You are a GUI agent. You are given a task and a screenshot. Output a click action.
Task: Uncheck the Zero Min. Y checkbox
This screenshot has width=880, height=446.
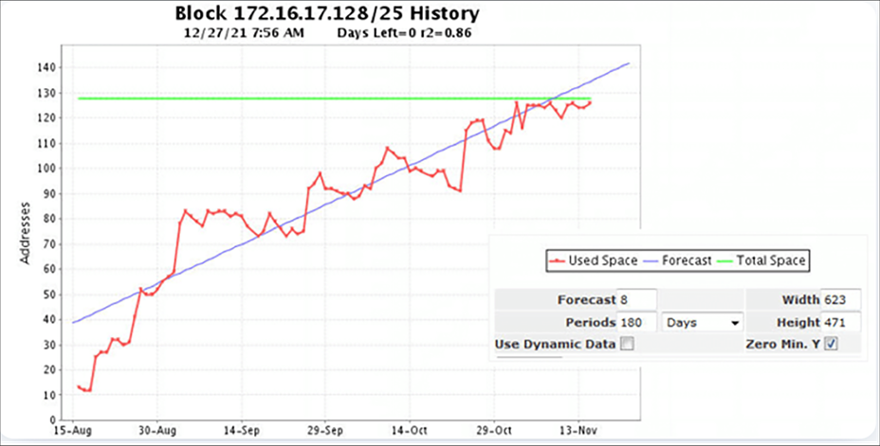(831, 344)
